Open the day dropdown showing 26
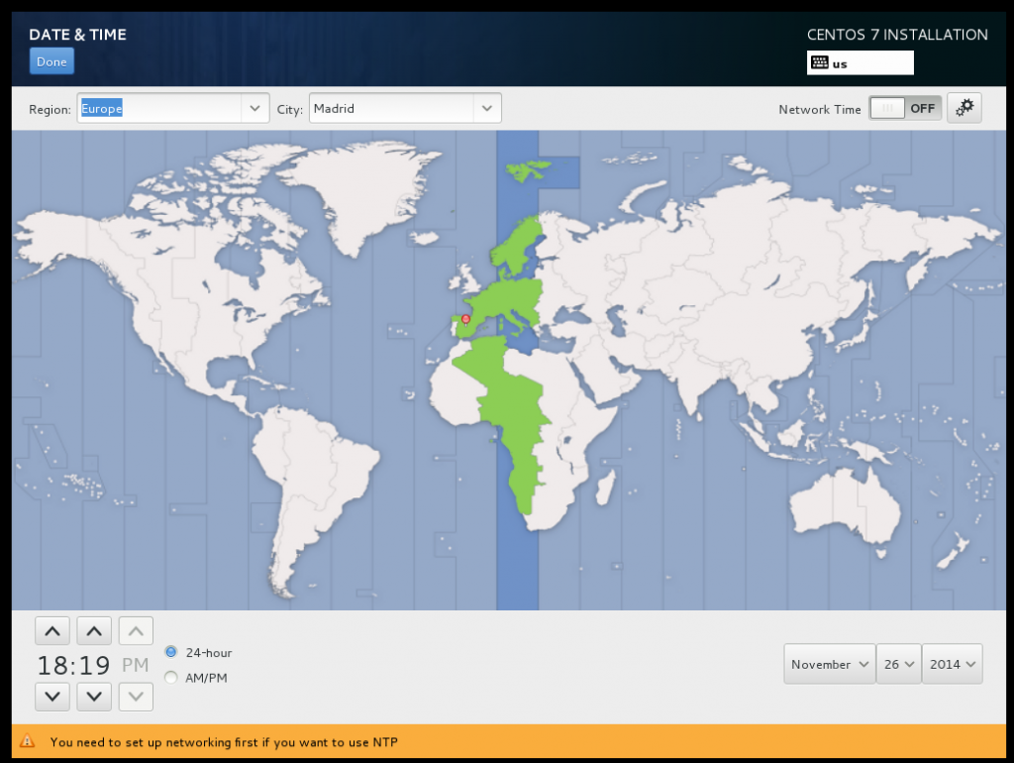The width and height of the screenshot is (1014, 763). point(898,664)
